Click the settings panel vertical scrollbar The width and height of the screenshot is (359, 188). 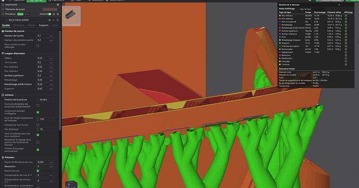pos(60,80)
